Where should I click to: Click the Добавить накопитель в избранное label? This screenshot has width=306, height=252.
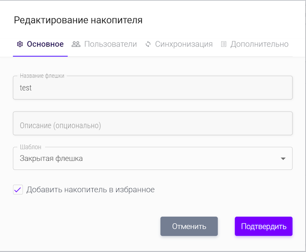pos(90,190)
